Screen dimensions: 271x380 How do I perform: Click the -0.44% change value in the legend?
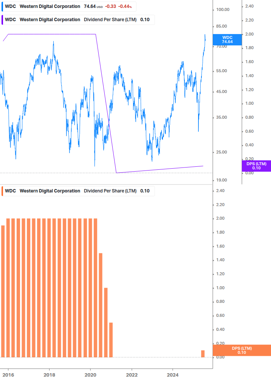(x=125, y=6)
